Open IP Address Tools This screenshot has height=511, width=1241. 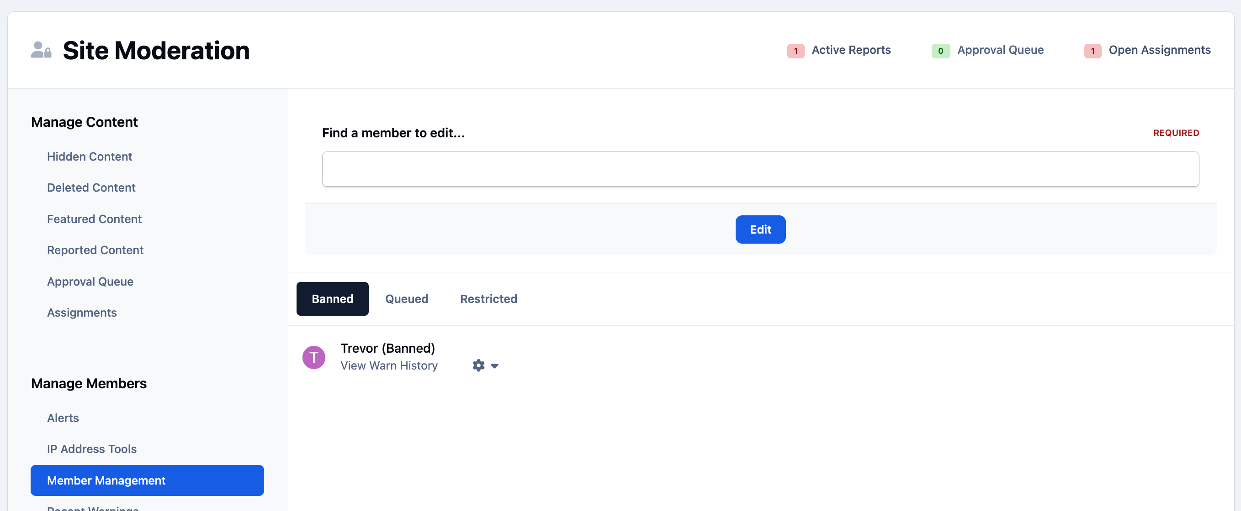pos(91,449)
